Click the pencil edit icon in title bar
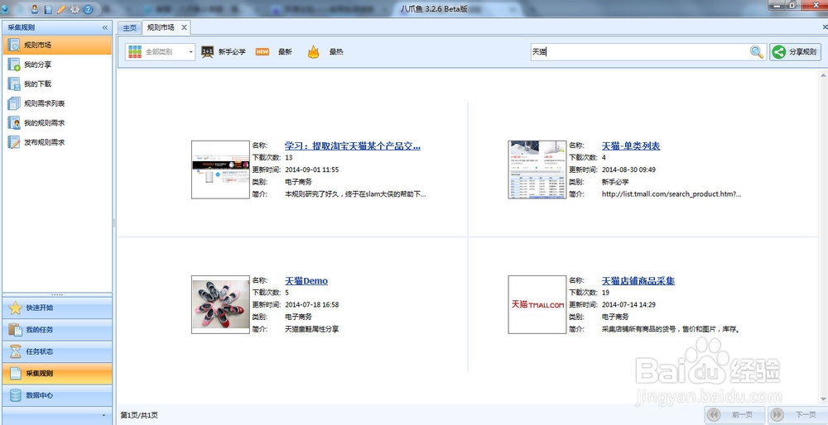 coord(61,9)
